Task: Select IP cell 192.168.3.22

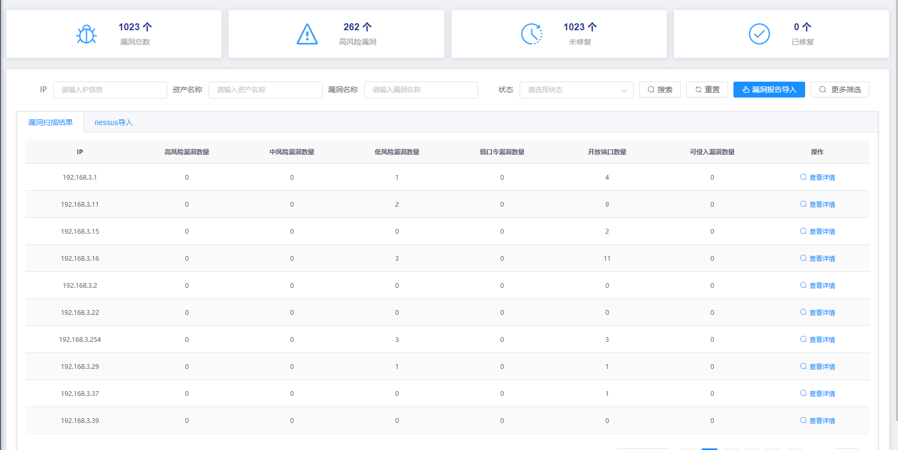Action: click(80, 313)
